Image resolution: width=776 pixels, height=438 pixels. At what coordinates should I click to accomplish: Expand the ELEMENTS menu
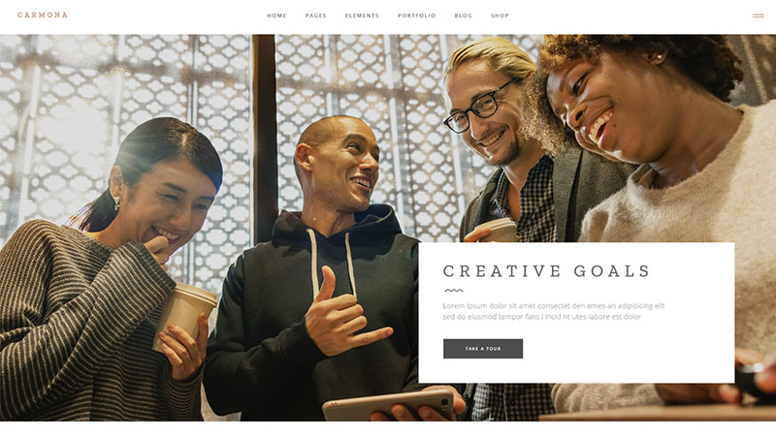pos(362,16)
